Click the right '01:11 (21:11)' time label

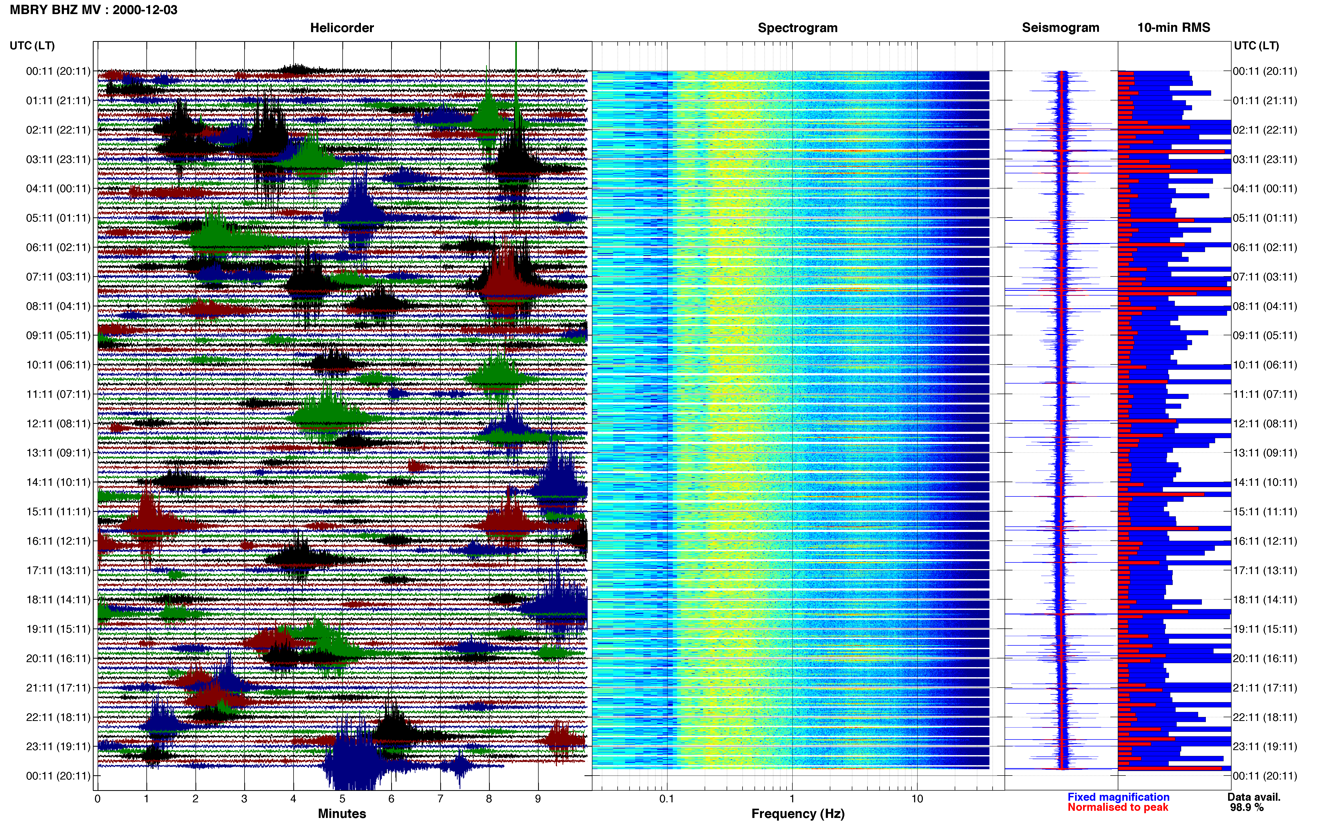[1265, 101]
